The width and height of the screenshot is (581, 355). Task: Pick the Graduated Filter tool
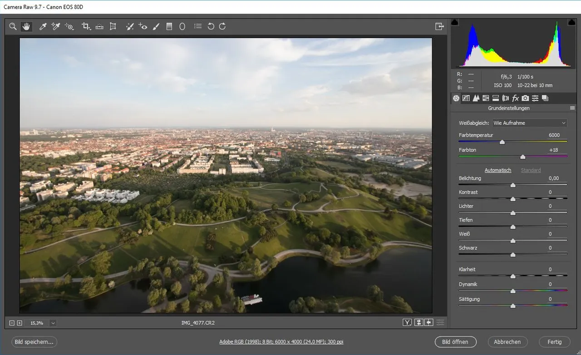(169, 26)
